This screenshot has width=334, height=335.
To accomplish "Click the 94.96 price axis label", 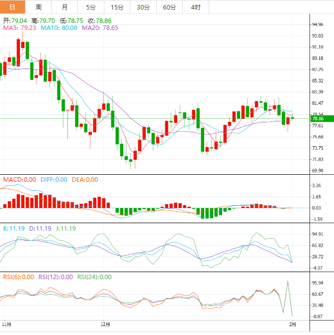I will (x=318, y=24).
